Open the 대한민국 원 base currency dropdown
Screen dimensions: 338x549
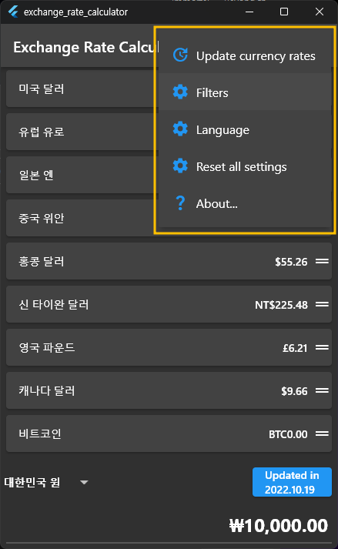tap(47, 483)
